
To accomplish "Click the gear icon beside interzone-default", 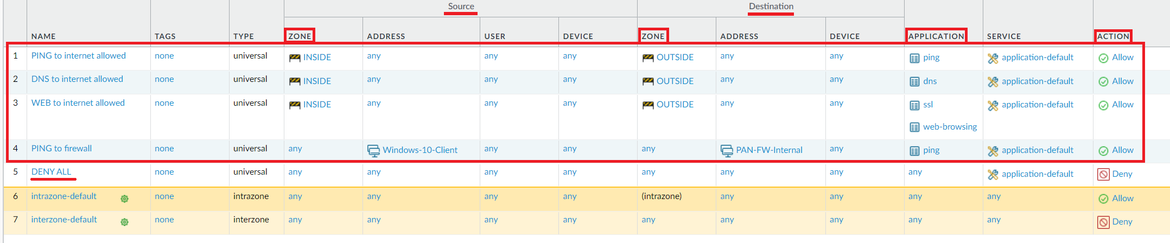I will tap(124, 222).
